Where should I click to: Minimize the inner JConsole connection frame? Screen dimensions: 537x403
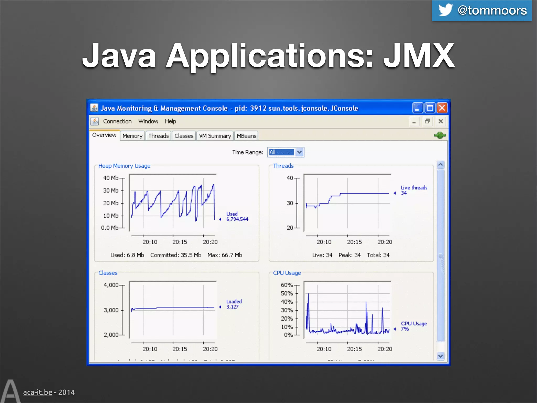pyautogui.click(x=414, y=121)
